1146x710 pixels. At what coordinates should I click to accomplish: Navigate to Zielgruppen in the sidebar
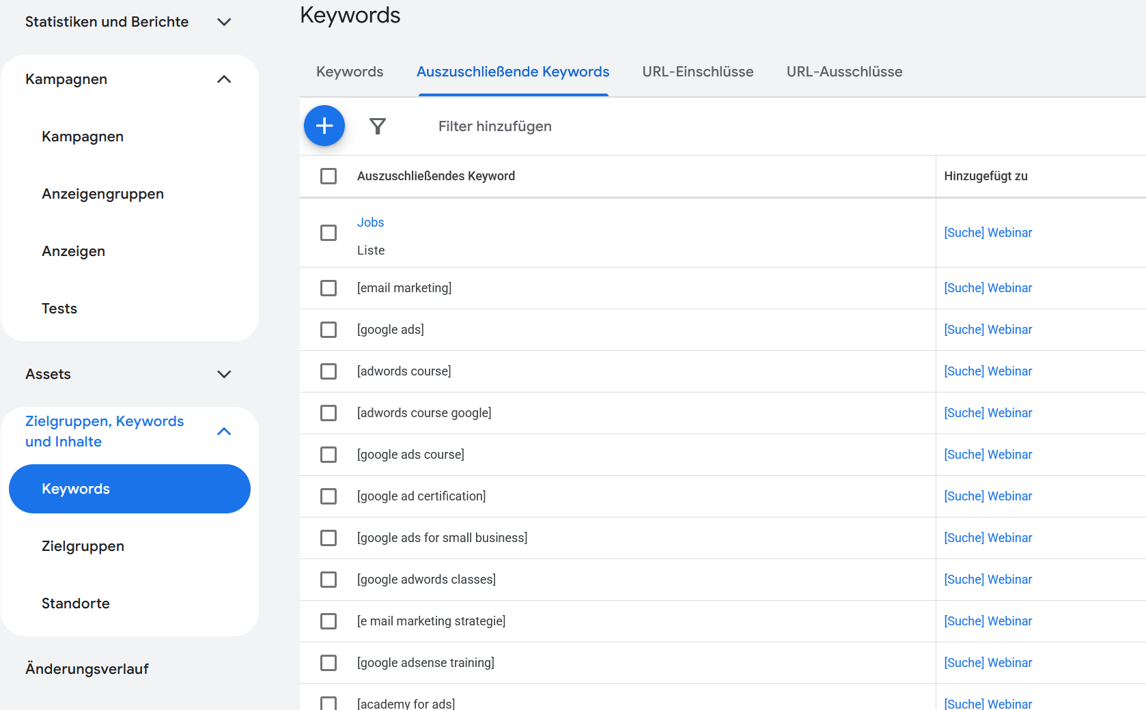(x=83, y=545)
